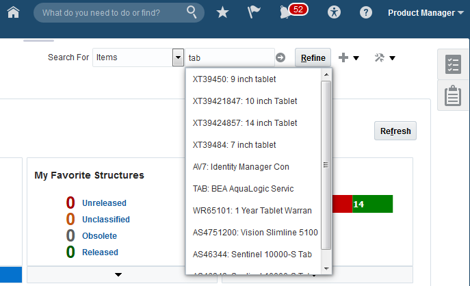Click the plus Create icon
The image size is (470, 286).
coord(343,57)
